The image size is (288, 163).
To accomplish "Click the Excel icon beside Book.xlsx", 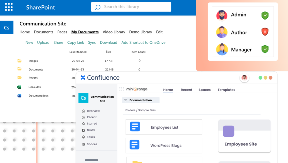I will tap(19, 87).
